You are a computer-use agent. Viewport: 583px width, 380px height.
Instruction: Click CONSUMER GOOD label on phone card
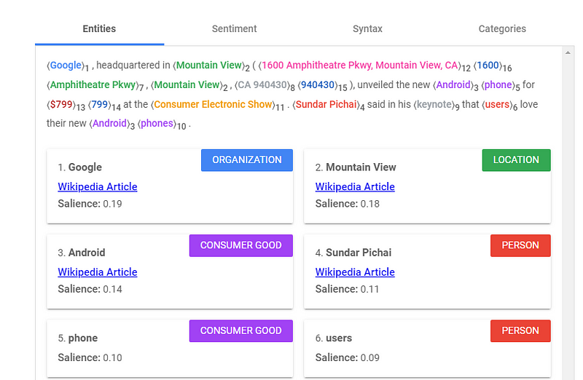241,331
